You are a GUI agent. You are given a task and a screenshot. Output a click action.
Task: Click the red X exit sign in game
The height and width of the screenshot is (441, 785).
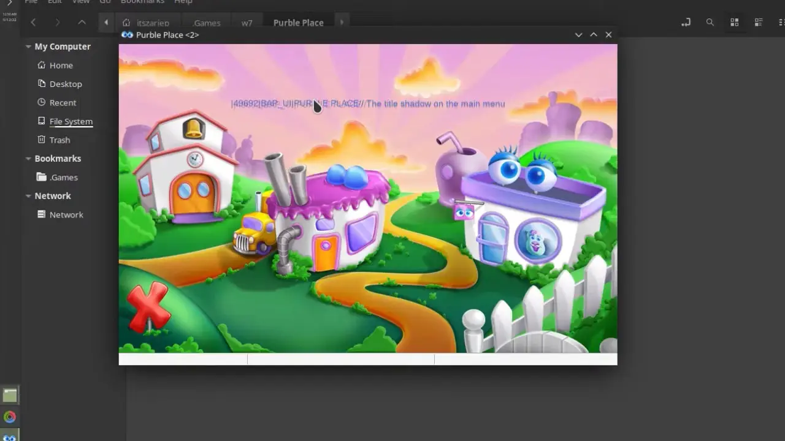pyautogui.click(x=149, y=307)
